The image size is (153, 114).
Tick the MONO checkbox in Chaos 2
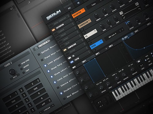click(21, 69)
